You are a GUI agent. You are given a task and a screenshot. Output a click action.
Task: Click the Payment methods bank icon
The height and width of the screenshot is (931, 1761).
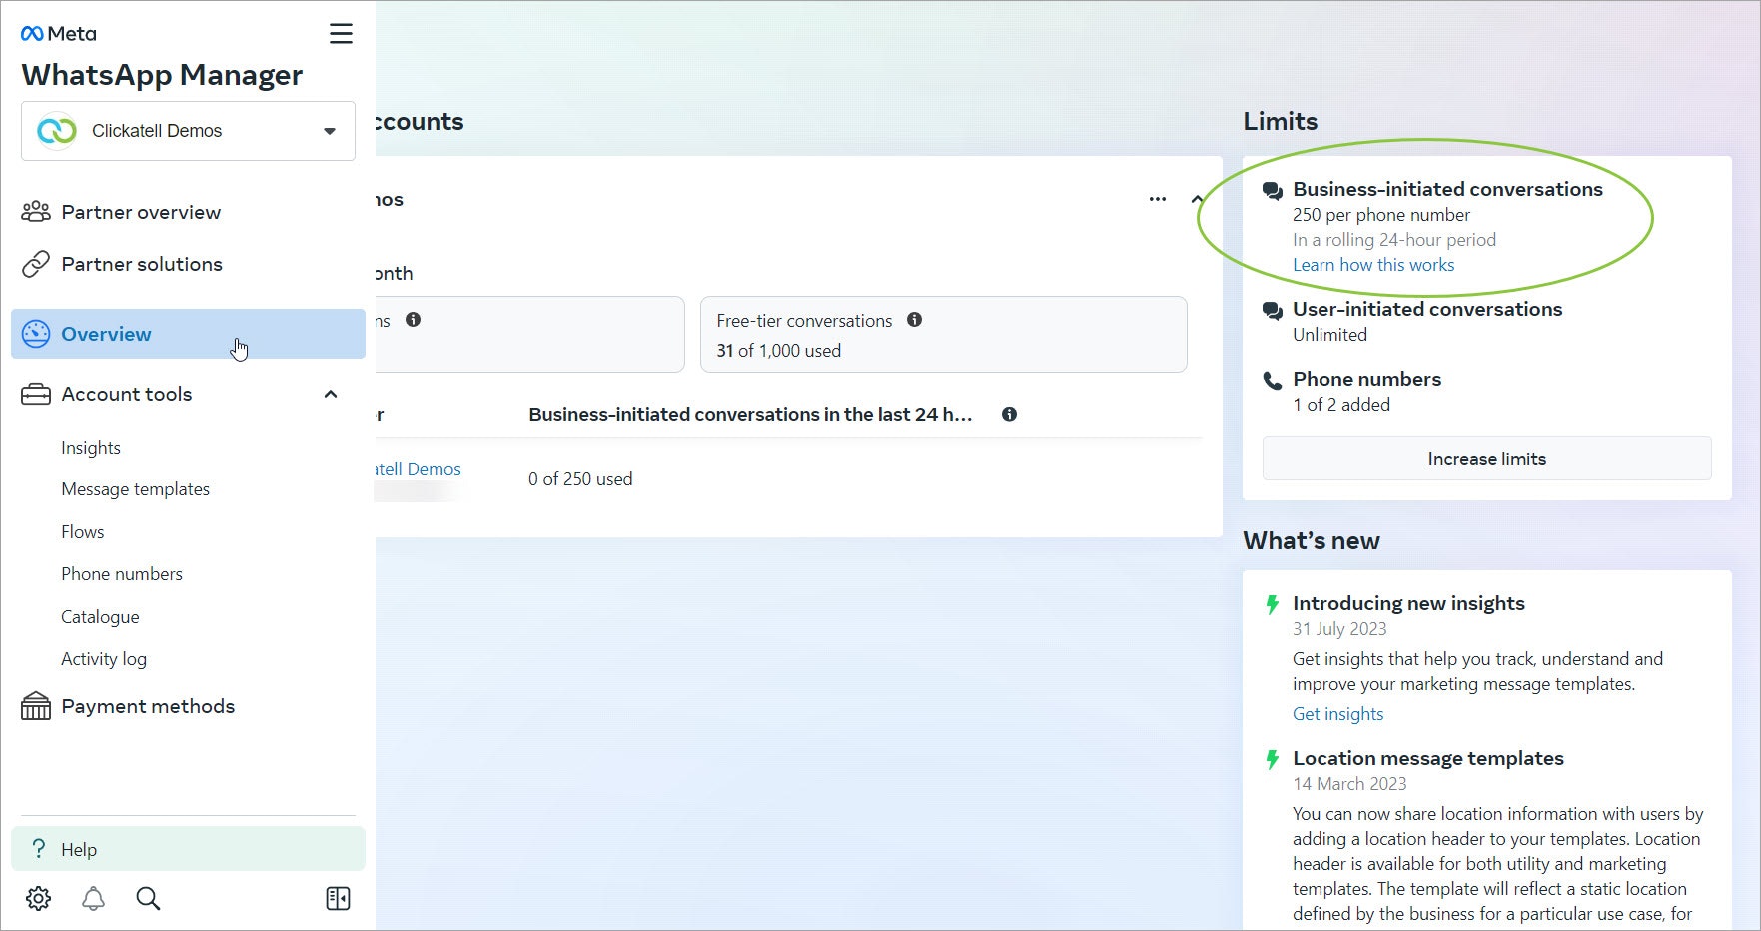(x=36, y=706)
